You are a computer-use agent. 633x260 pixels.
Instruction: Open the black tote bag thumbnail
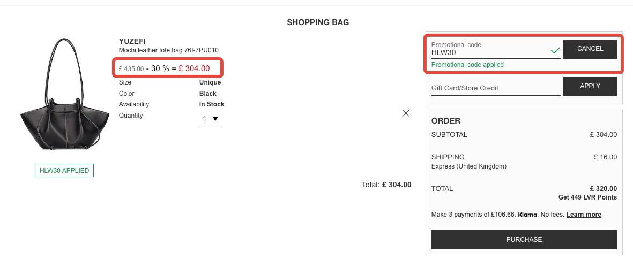click(65, 95)
